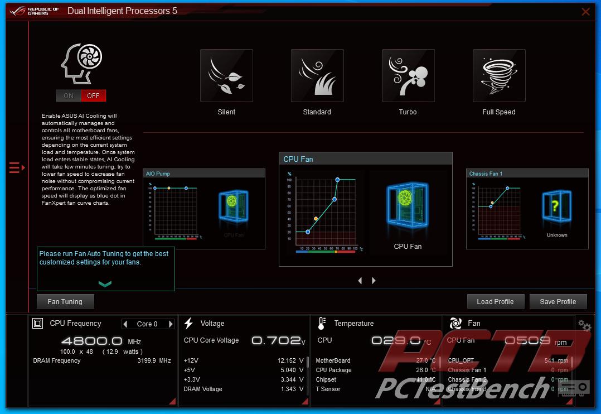Click the Temperature thermometer icon

click(322, 324)
